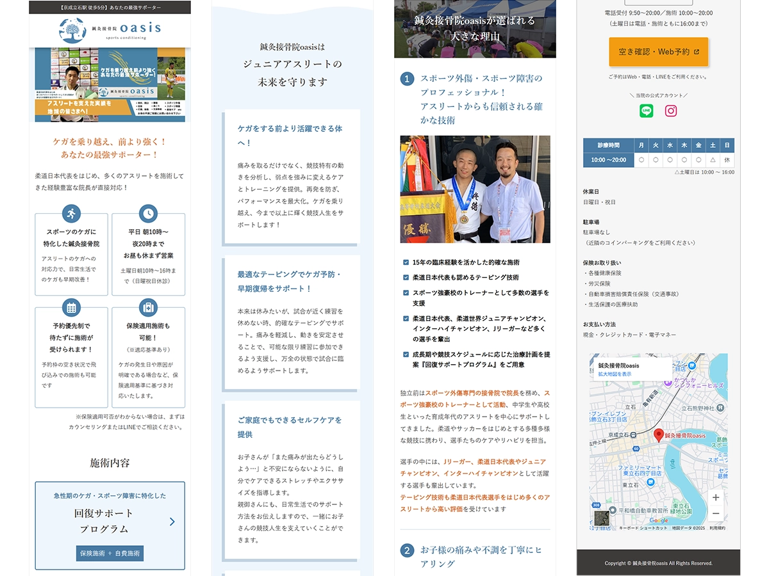Click checkbox beside 成長期や競技スケジュール item

coord(406,354)
